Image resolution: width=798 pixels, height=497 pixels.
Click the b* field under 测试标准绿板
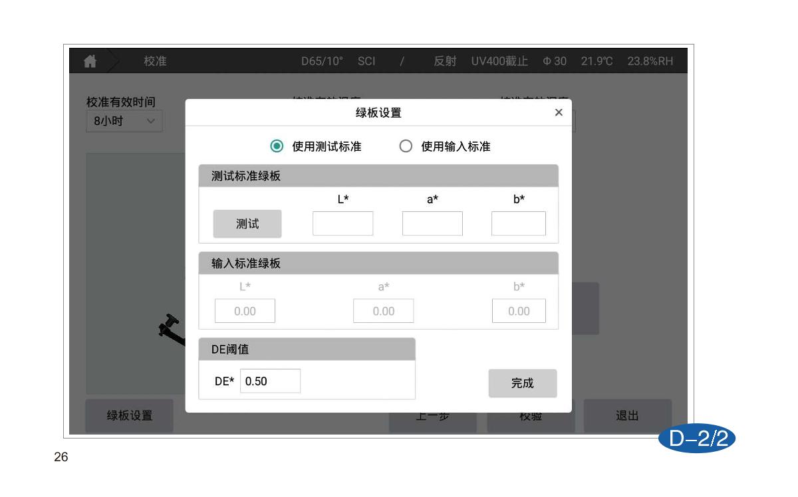click(518, 224)
